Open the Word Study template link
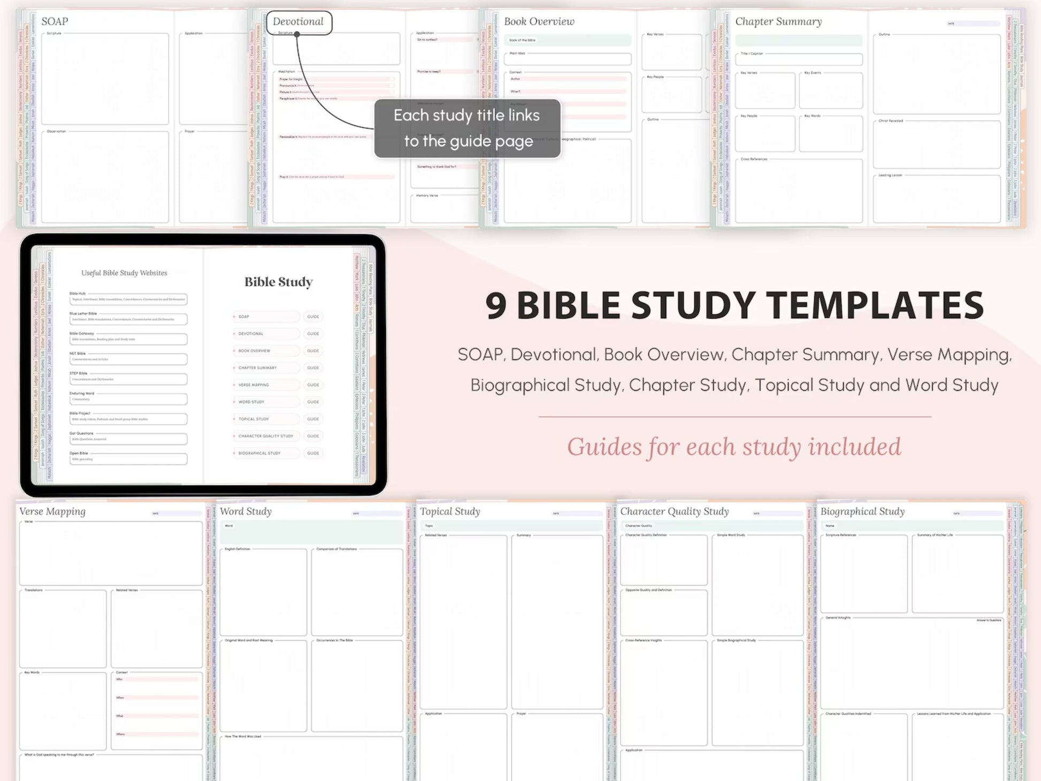1041x781 pixels. click(x=266, y=402)
